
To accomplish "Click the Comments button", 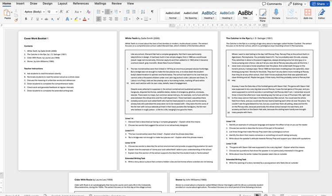I will (272, 4).
